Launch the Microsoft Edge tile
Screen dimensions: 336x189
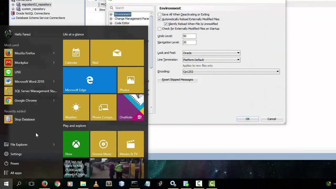click(90, 80)
